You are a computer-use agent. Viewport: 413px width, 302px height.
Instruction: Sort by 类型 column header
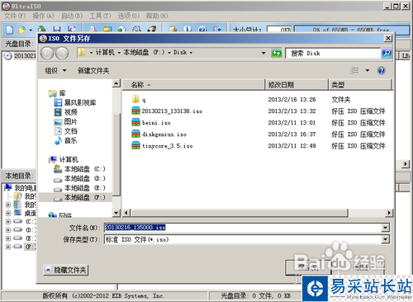(x=360, y=85)
